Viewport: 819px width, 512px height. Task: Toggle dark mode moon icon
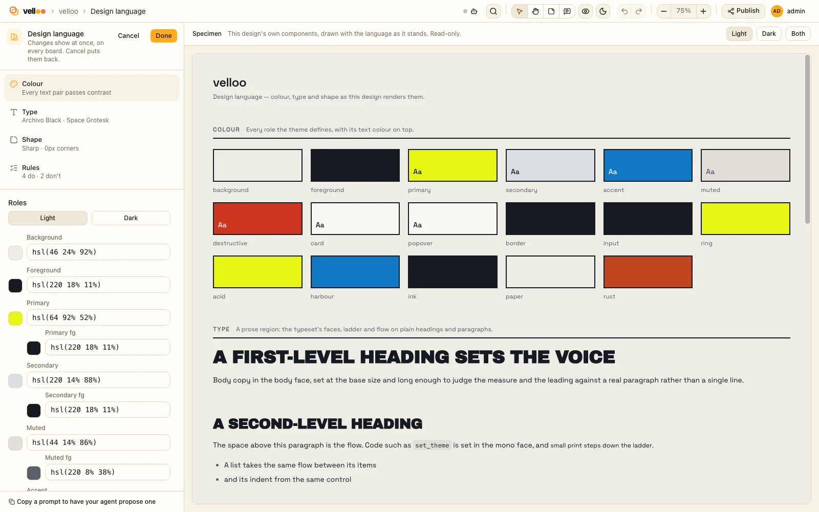point(603,11)
